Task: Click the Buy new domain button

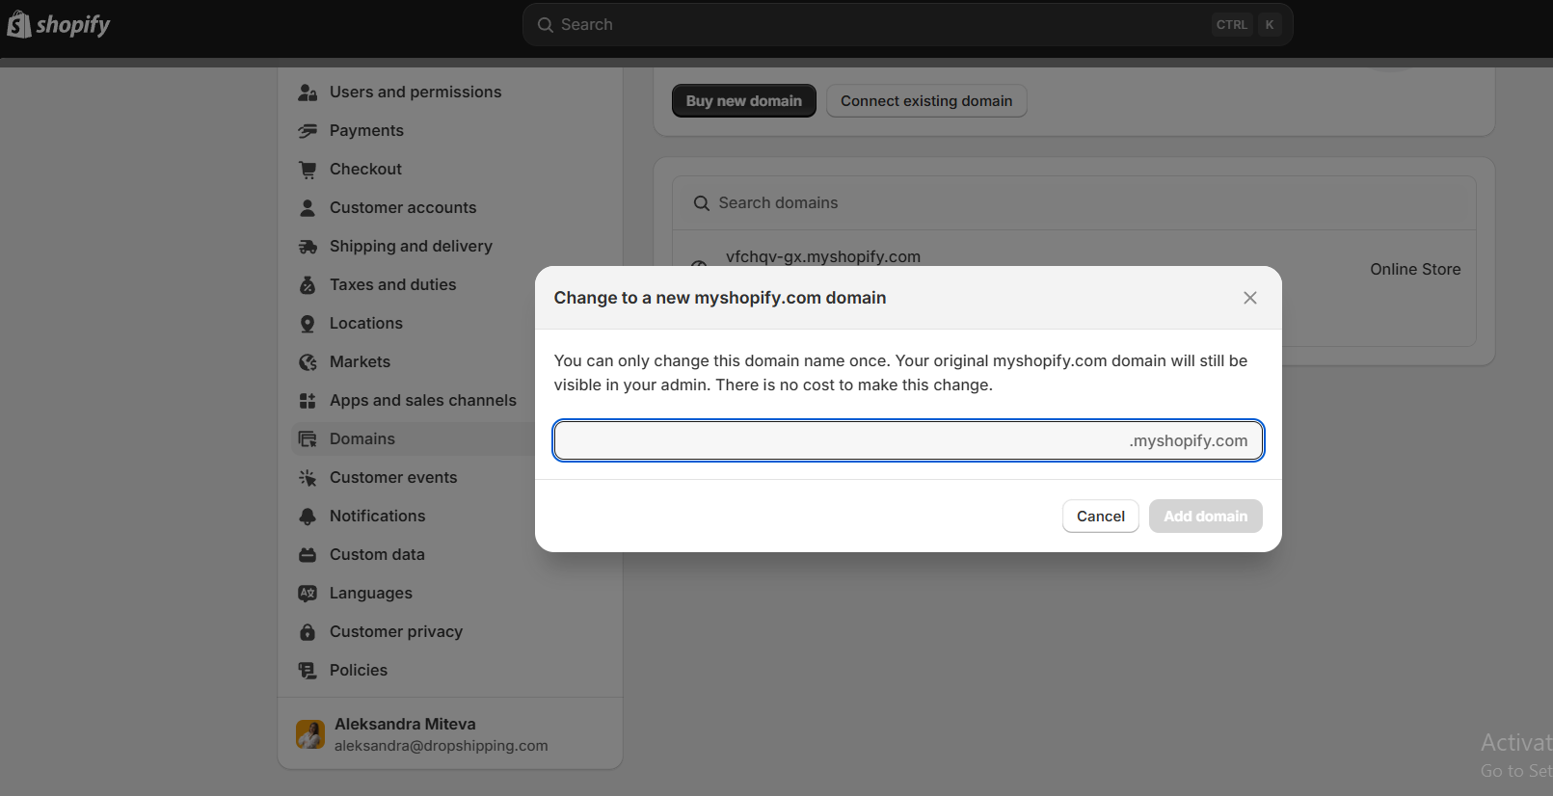Action: [x=744, y=101]
